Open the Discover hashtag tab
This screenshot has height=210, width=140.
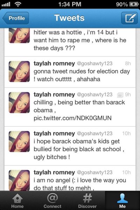pos(87,201)
